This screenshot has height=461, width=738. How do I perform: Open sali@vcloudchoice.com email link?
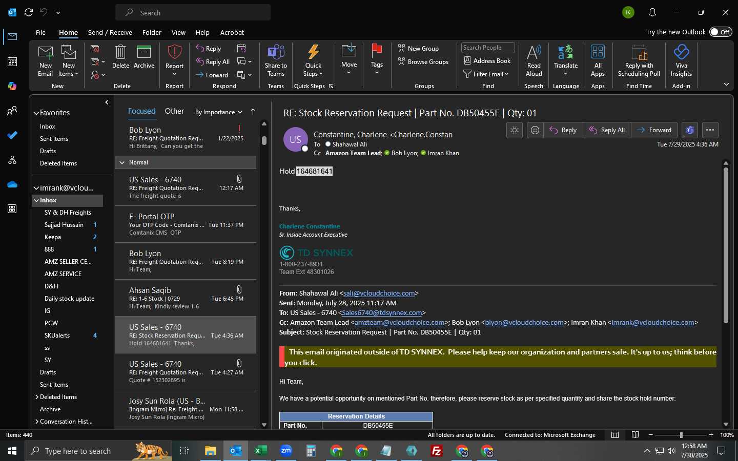coord(379,294)
